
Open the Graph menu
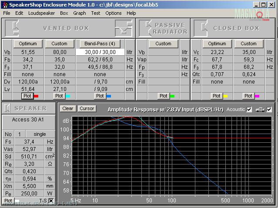(x=80, y=13)
